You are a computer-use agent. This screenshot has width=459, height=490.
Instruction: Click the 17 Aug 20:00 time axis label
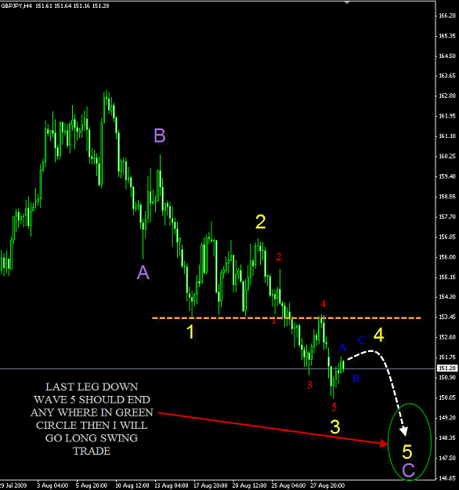point(211,485)
